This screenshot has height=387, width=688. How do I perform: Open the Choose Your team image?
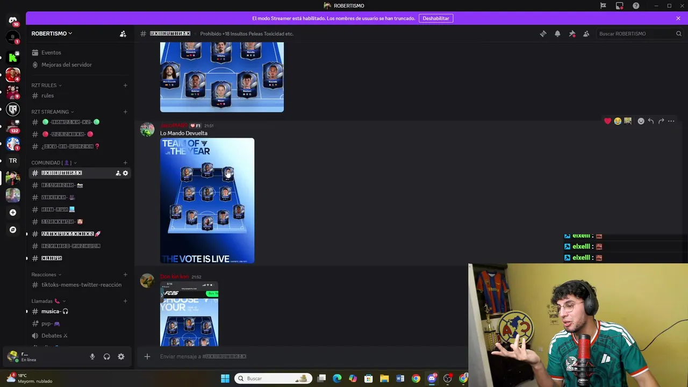click(189, 315)
